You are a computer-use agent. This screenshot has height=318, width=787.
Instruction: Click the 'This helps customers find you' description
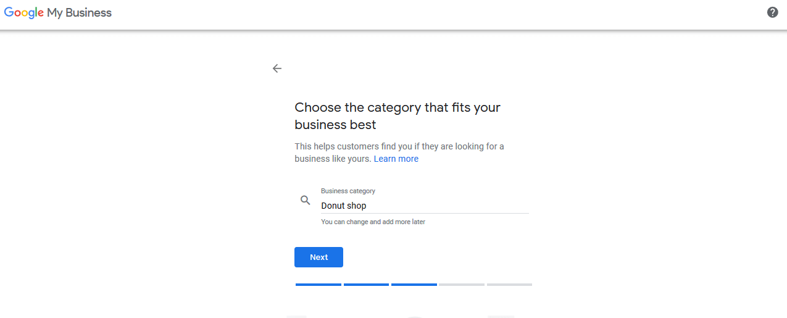(399, 153)
